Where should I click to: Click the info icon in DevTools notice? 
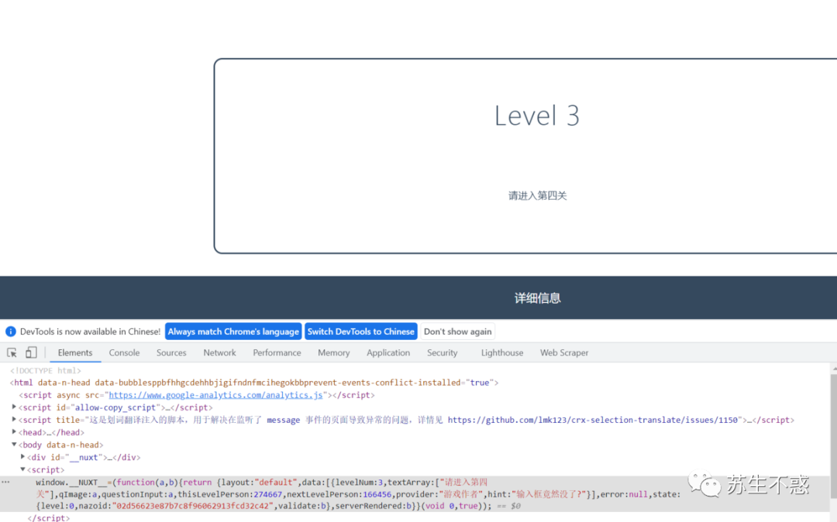pyautogui.click(x=10, y=331)
